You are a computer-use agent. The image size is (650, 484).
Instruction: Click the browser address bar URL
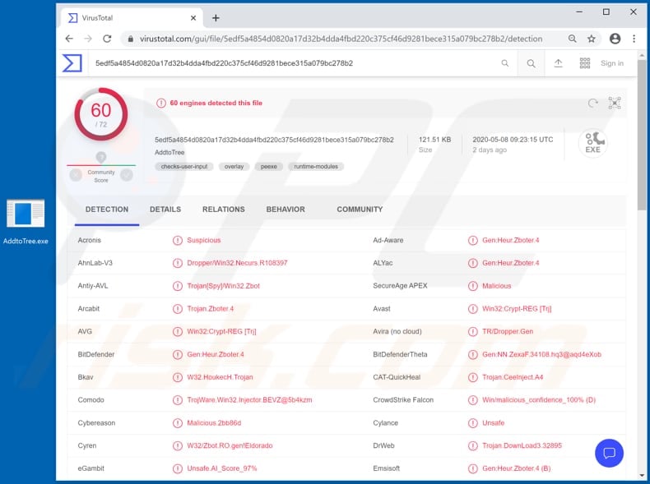(341, 39)
